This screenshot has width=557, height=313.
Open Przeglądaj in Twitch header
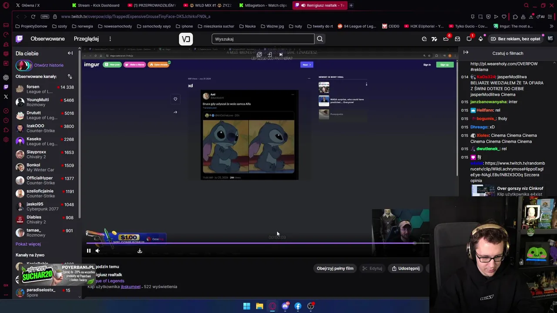click(86, 39)
